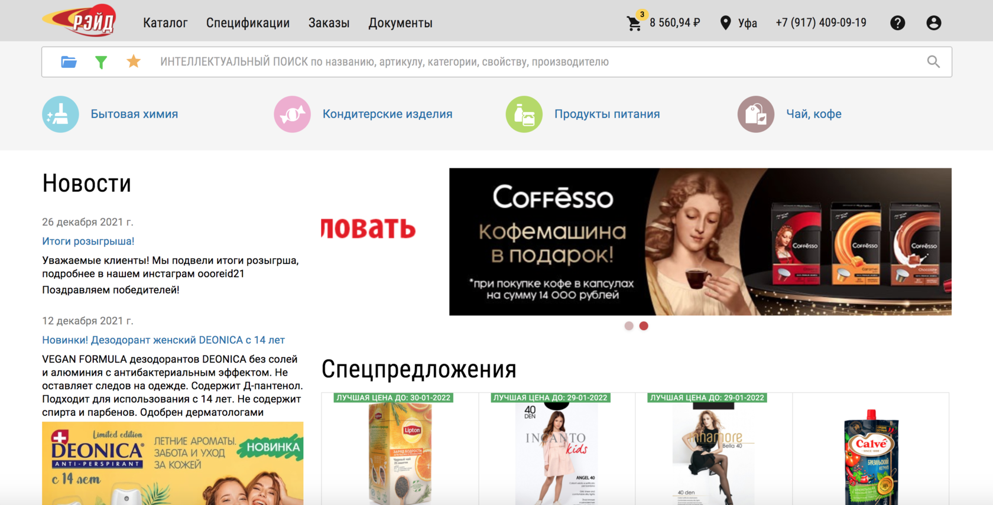
Task: Open the news Итоги розыгрыша!
Action: 88,241
